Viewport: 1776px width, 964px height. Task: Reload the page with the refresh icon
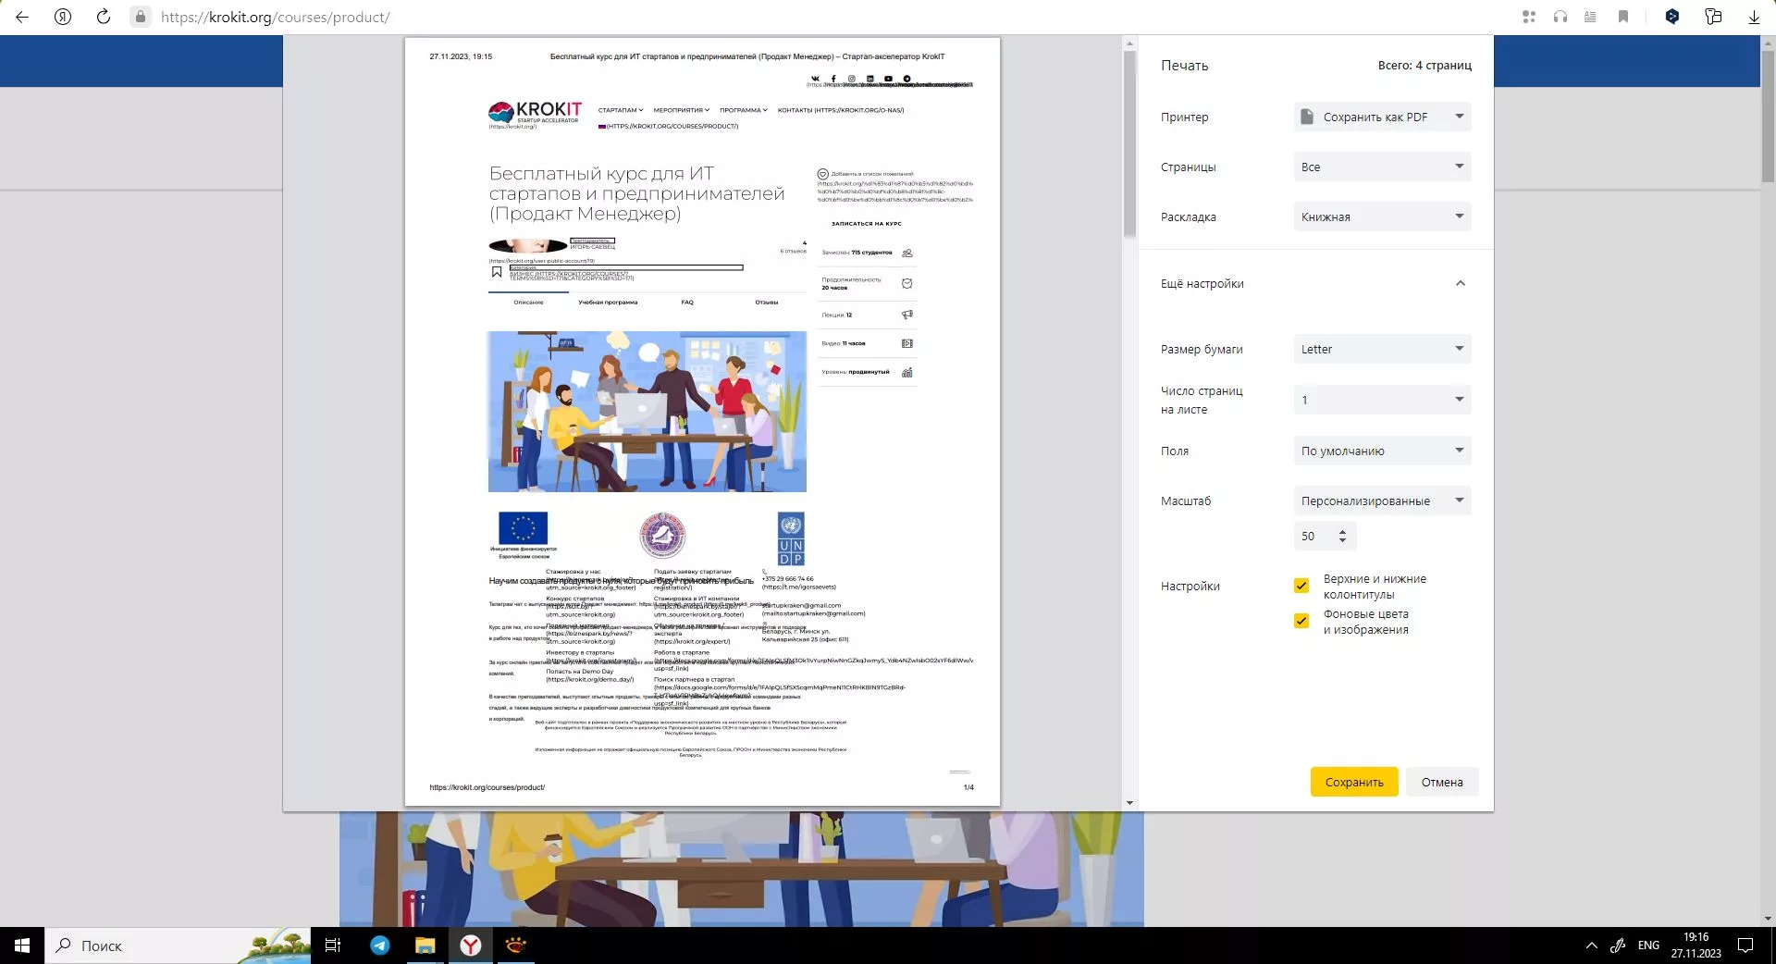click(x=104, y=17)
